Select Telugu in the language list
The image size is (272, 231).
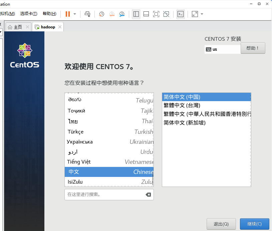pyautogui.click(x=109, y=100)
